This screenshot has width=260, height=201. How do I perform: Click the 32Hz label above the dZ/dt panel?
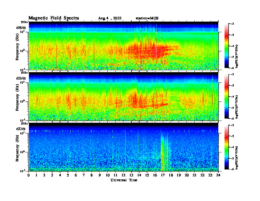pos(24,123)
